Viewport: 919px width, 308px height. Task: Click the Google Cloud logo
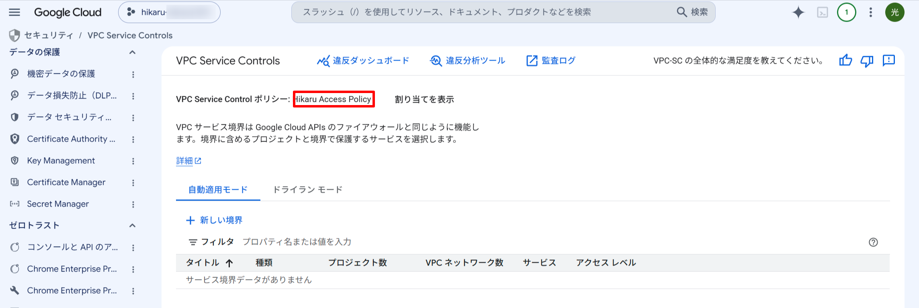(68, 12)
